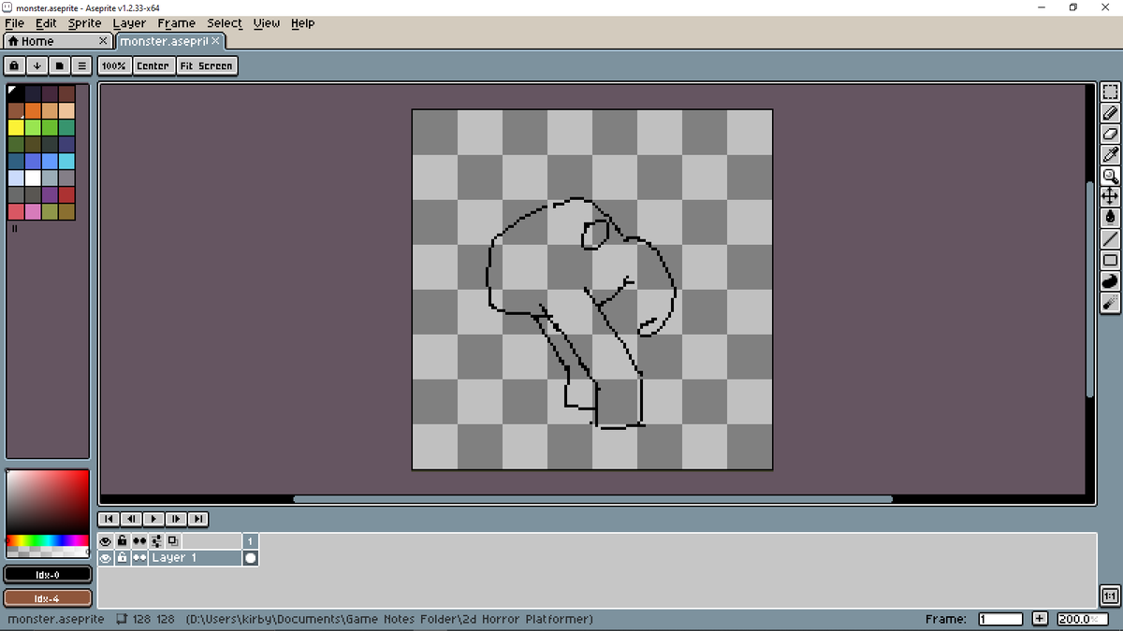This screenshot has width=1123, height=631.
Task: Hide Layer 1 using eye icon
Action: [106, 558]
